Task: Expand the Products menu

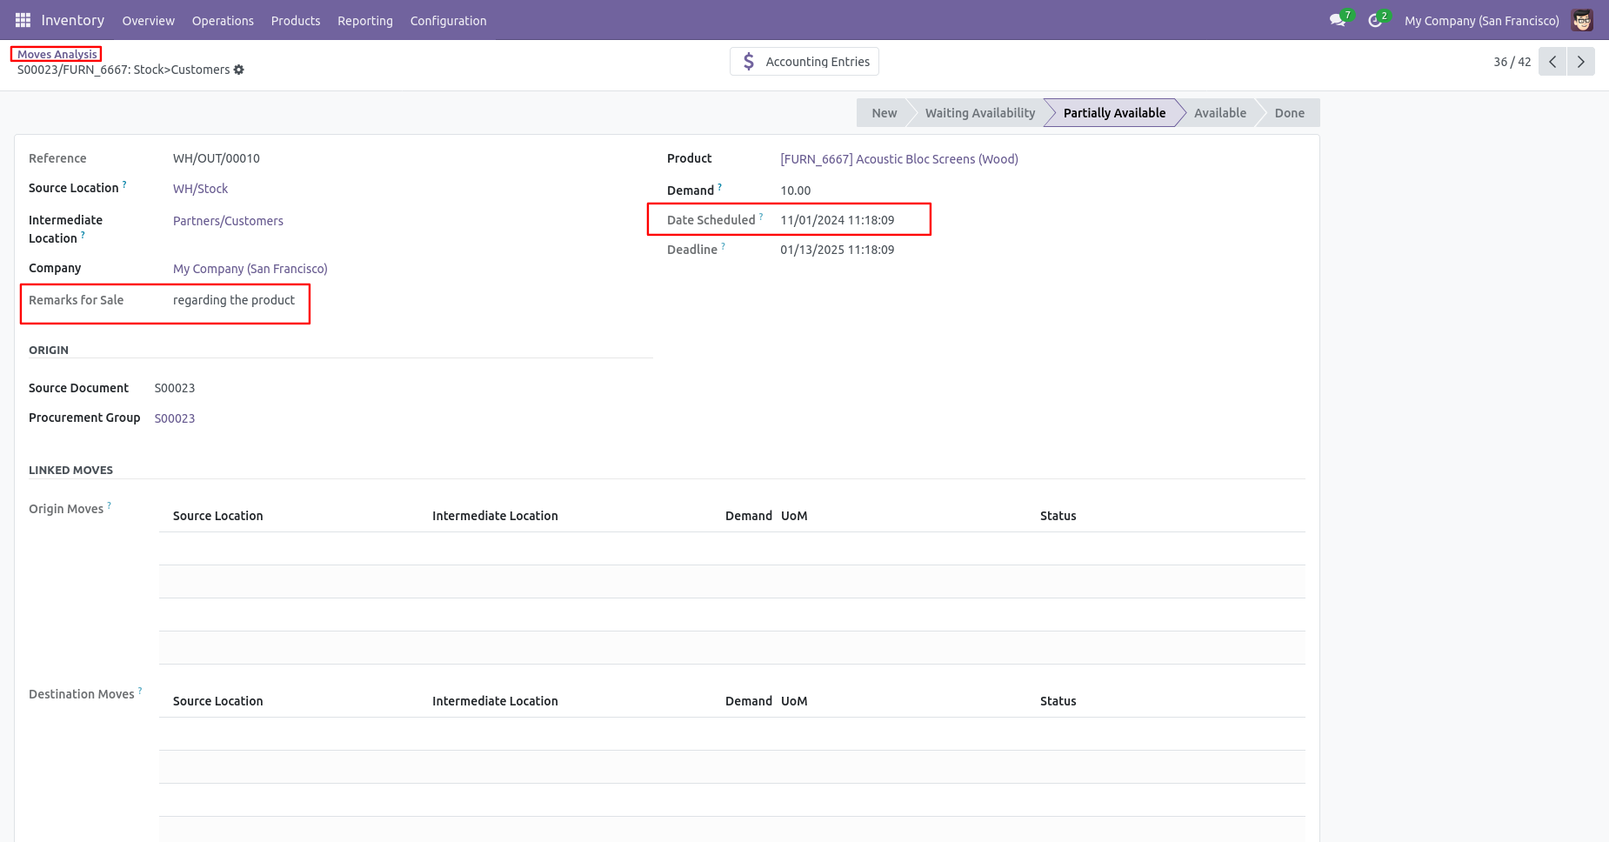Action: [x=296, y=21]
